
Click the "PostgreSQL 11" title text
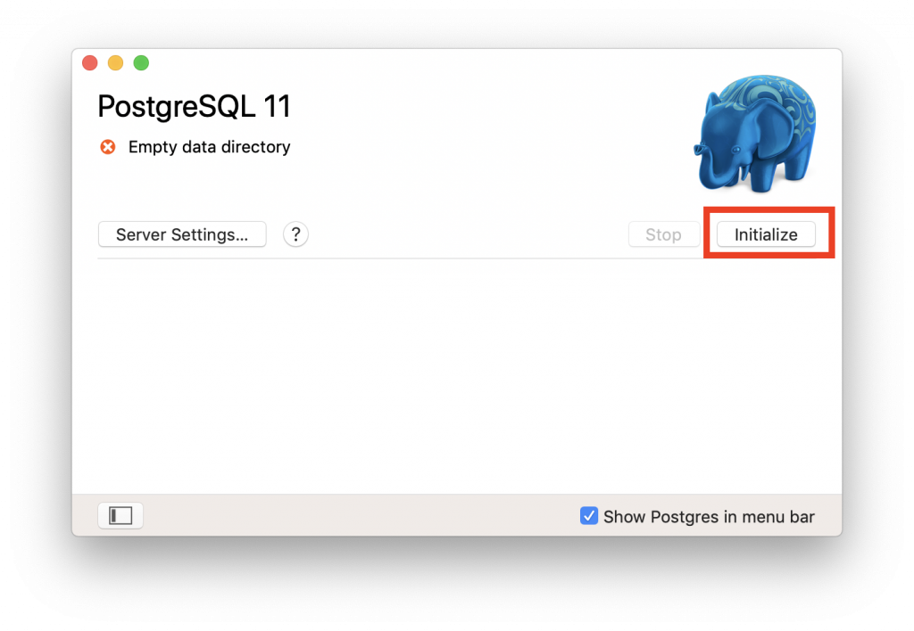pyautogui.click(x=194, y=107)
